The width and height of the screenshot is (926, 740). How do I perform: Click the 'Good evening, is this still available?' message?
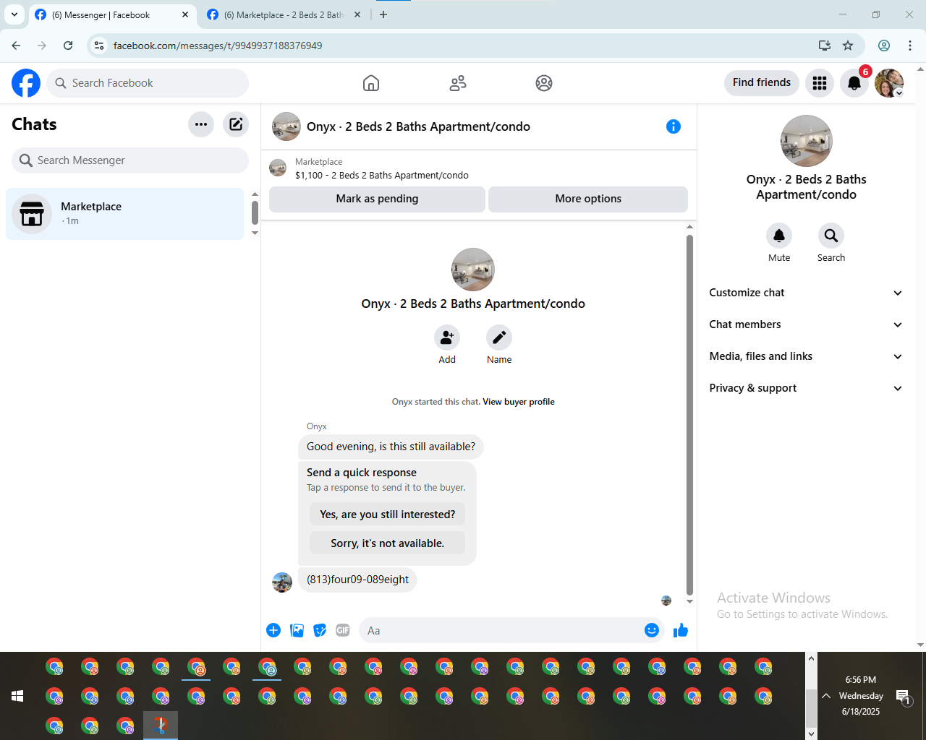click(x=391, y=447)
